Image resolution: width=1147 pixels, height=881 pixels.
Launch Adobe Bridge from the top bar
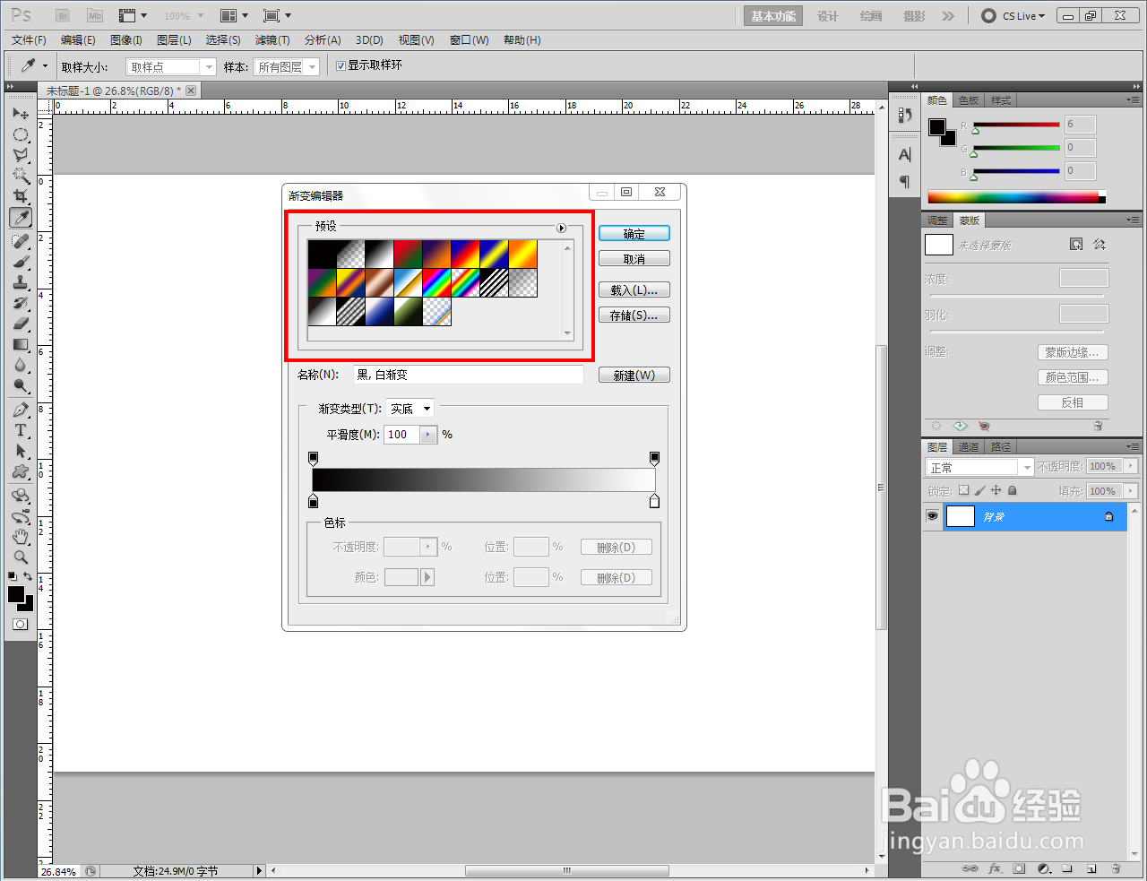coord(63,15)
